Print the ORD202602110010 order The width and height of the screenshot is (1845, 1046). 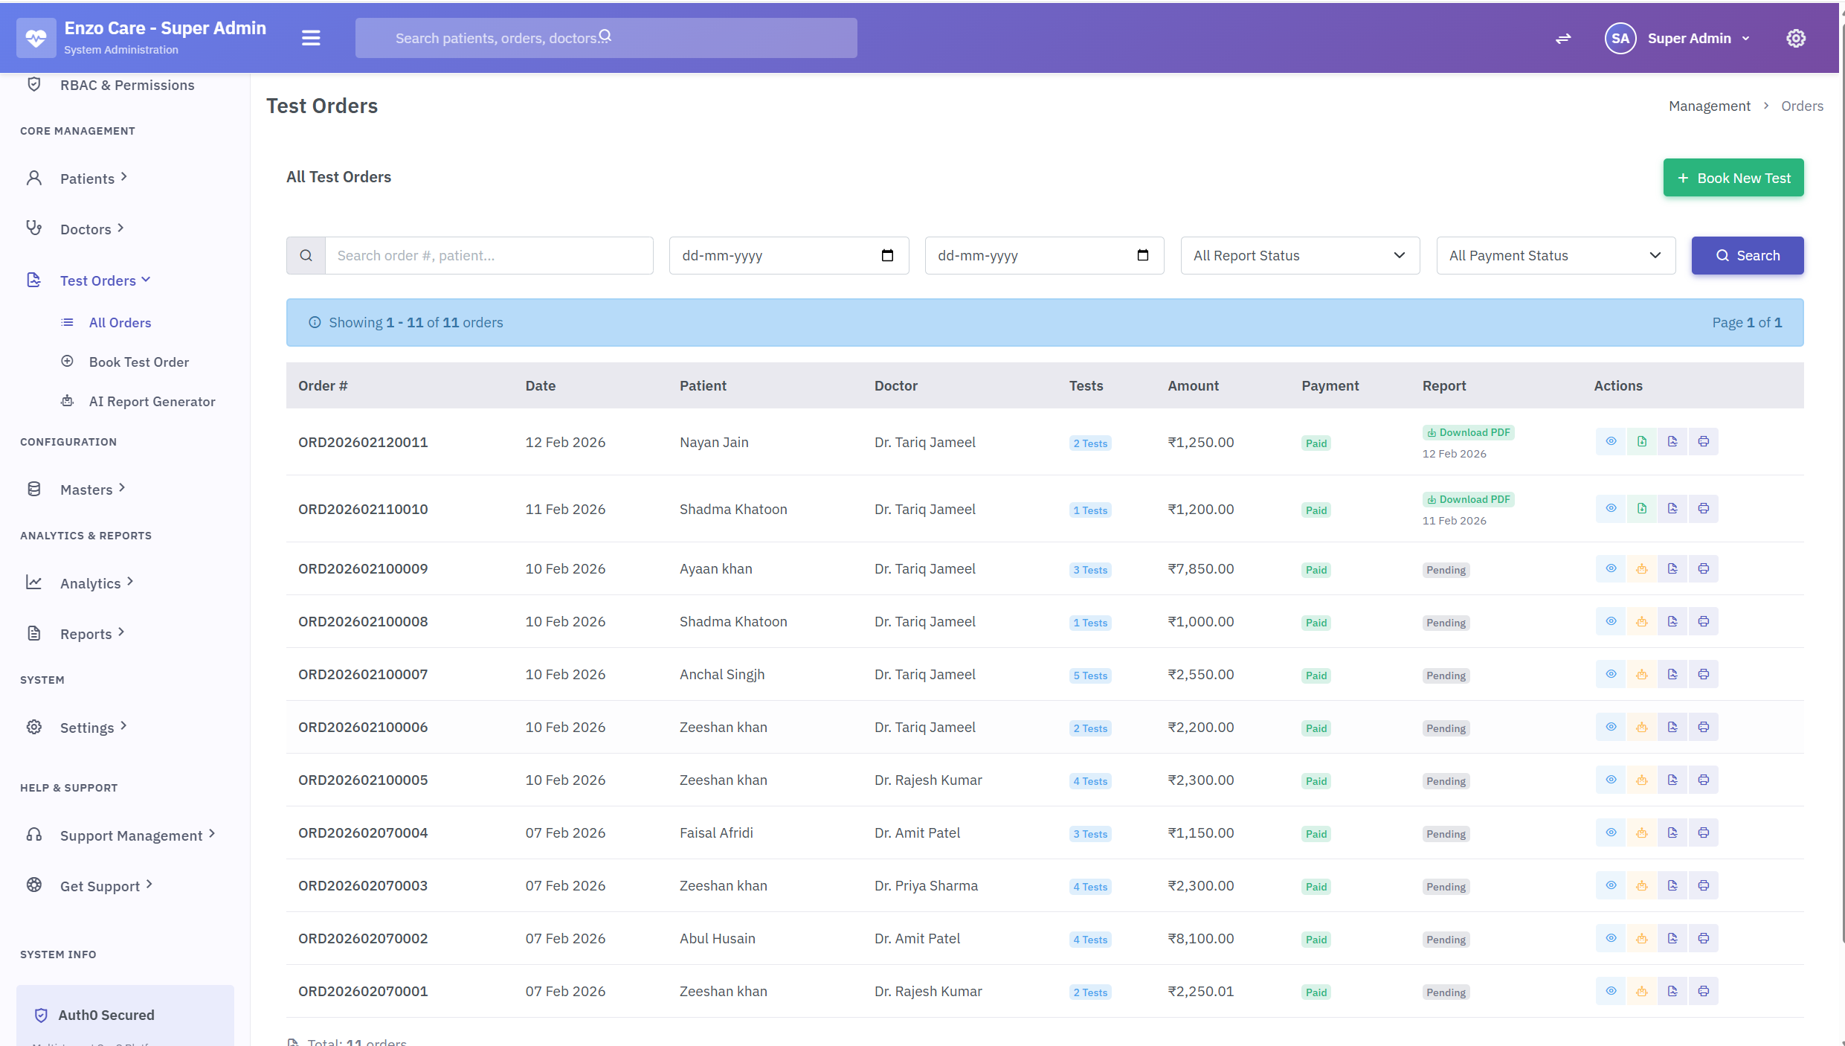pos(1704,508)
